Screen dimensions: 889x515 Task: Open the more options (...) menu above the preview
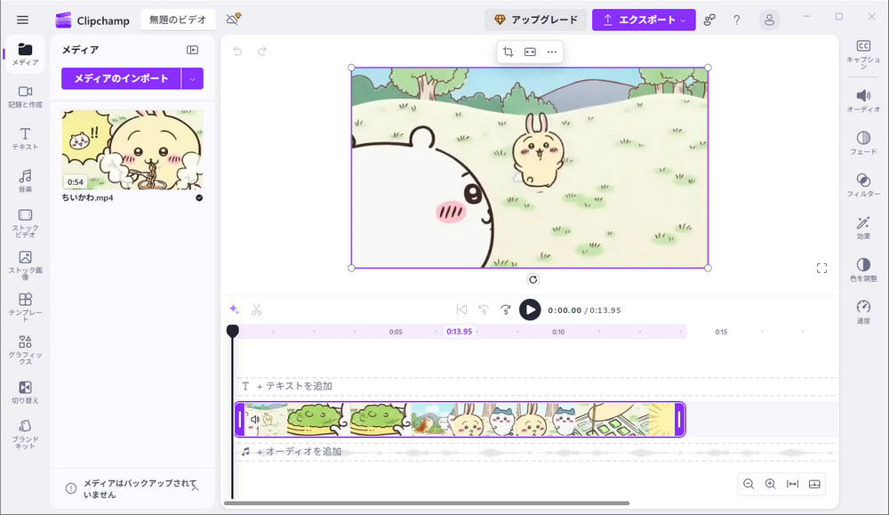[x=551, y=52]
